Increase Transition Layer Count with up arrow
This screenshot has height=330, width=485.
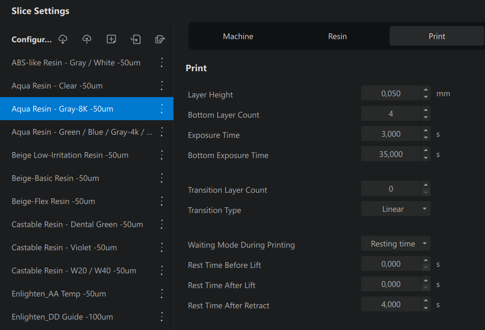(x=426, y=185)
